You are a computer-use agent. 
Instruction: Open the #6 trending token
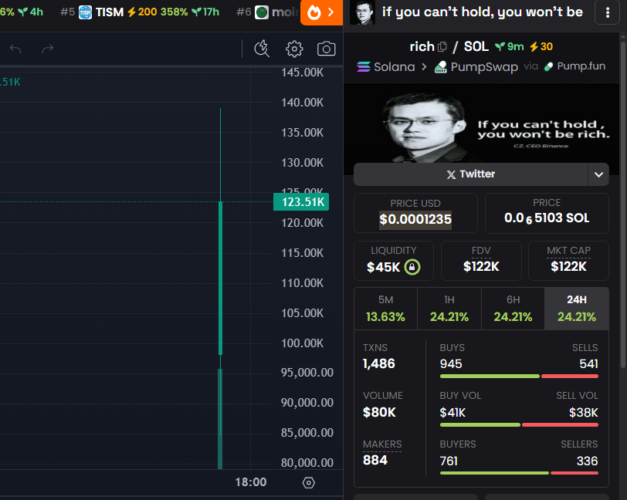(267, 12)
